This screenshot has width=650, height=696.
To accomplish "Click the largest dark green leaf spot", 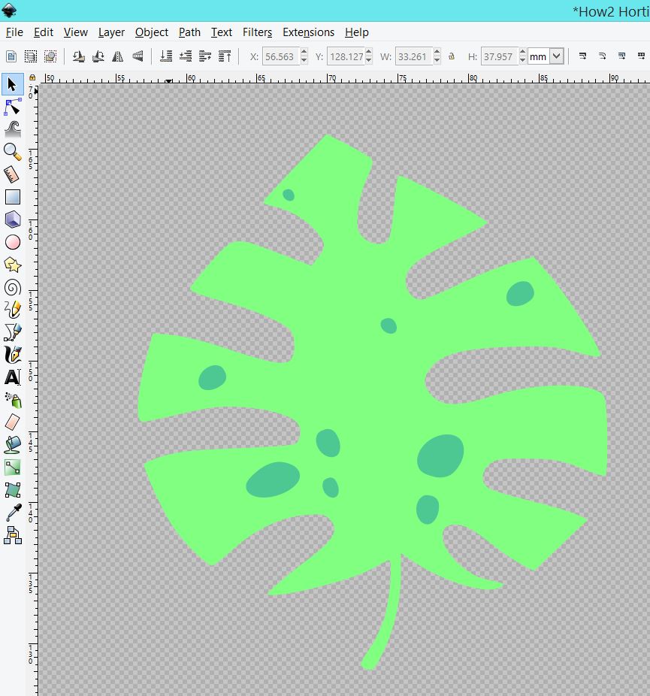I will 440,455.
